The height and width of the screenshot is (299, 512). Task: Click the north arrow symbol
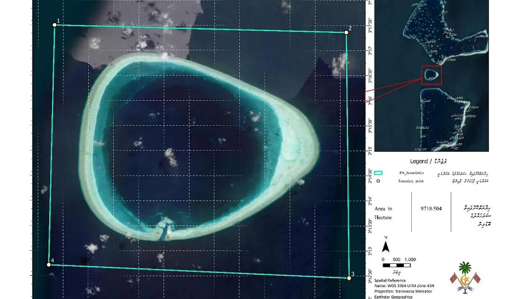(386, 246)
